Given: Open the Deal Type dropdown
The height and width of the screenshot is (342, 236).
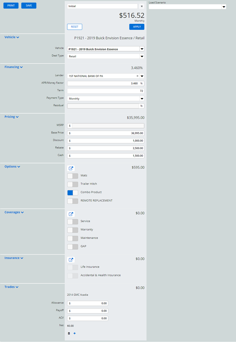Looking at the screenshot, I should tap(142, 56).
